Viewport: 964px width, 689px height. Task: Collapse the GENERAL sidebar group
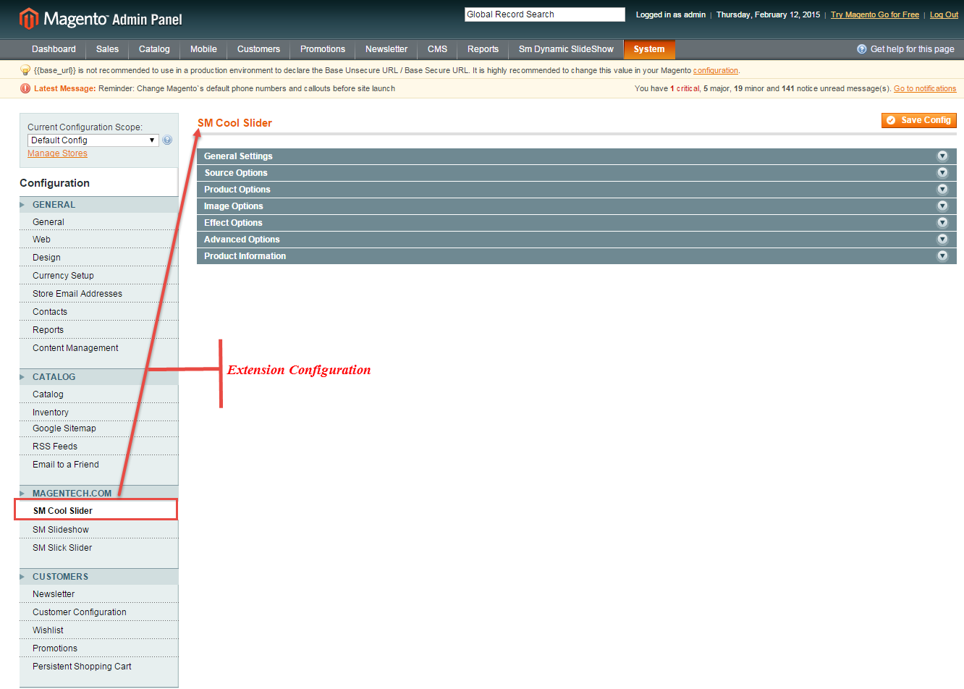click(x=98, y=205)
